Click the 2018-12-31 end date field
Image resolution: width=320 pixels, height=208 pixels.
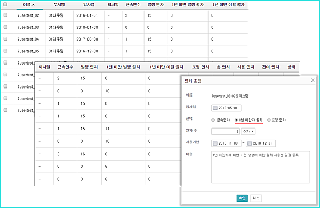coord(261,143)
